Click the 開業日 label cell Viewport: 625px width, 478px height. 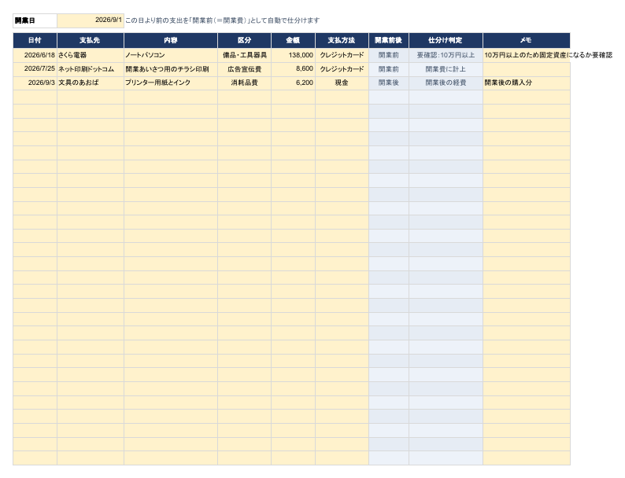click(x=35, y=20)
